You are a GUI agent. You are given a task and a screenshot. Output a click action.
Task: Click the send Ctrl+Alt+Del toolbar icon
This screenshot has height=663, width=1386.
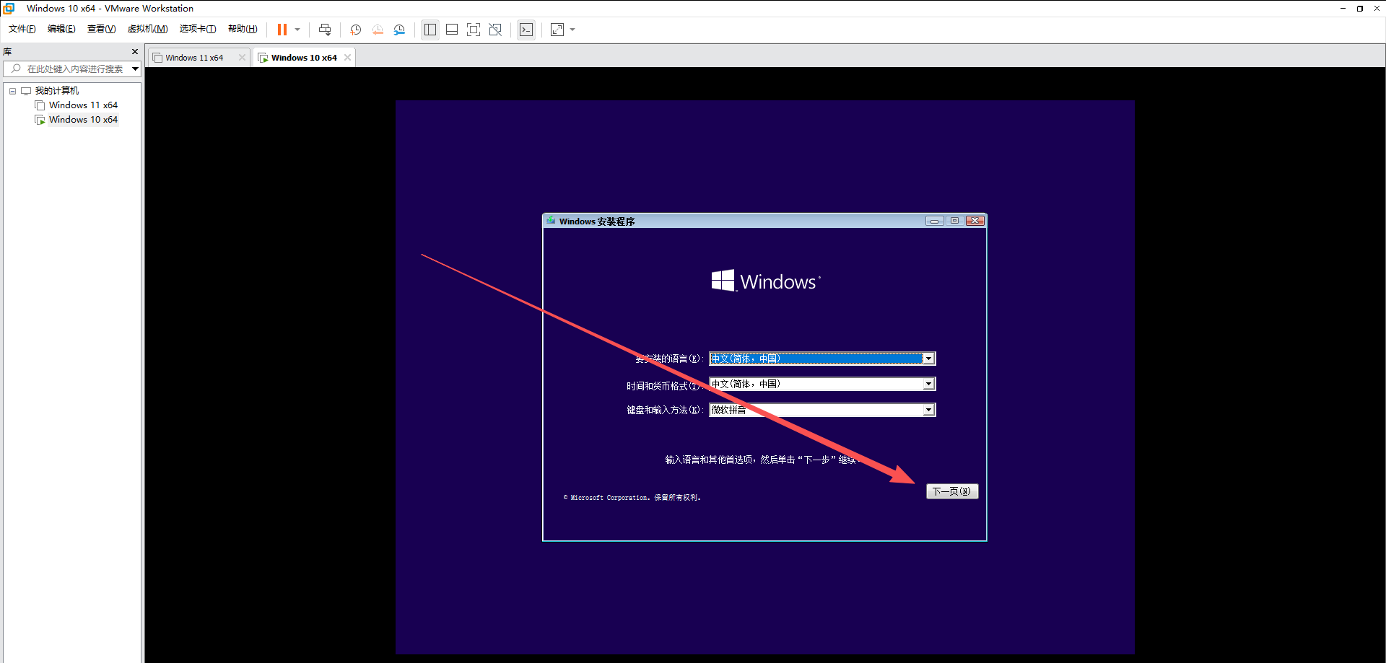tap(325, 30)
